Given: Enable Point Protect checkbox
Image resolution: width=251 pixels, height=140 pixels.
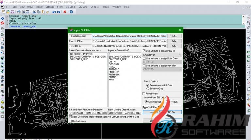Looking at the screenshot, I should point(144,93).
